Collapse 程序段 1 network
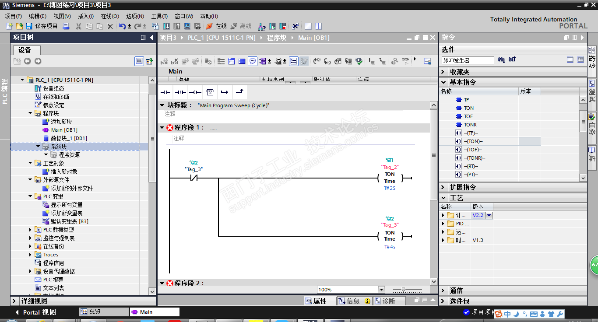 tap(162, 128)
